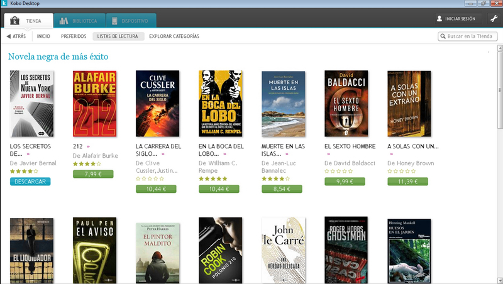Buy En la Boca del Lobo price button

point(219,189)
